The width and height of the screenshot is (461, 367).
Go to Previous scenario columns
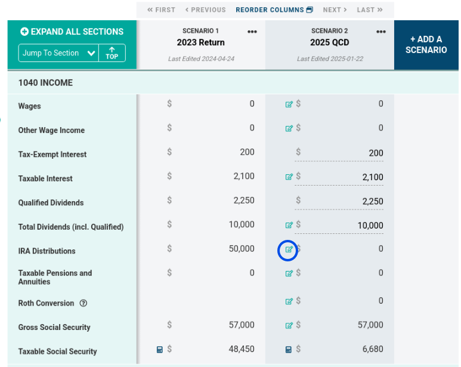[x=206, y=10]
